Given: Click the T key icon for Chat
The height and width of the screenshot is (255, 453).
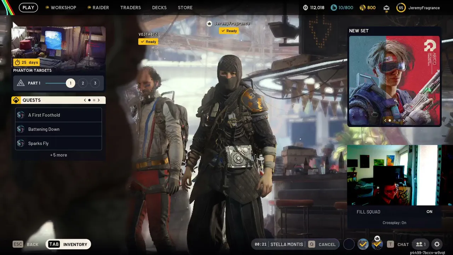Looking at the screenshot, I should point(390,244).
